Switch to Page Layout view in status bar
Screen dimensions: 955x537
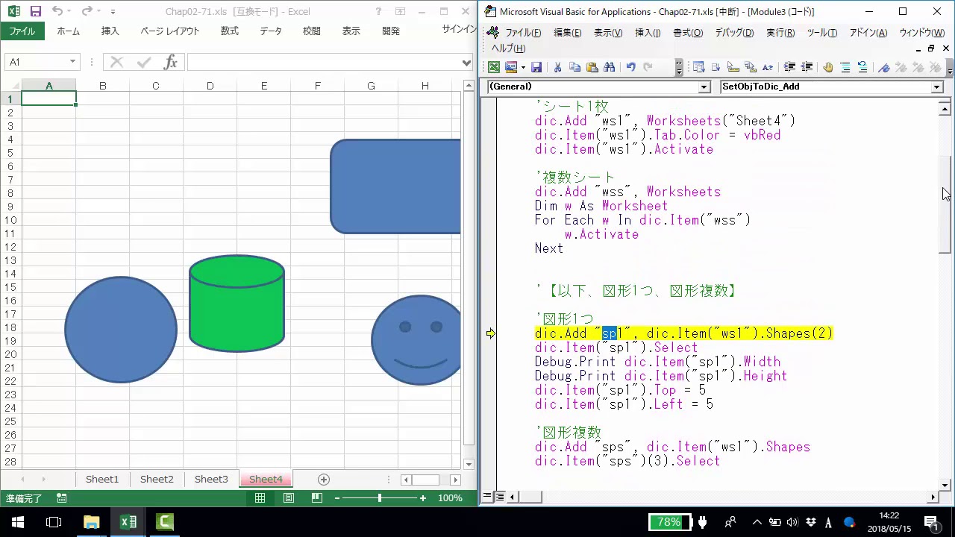(x=288, y=498)
